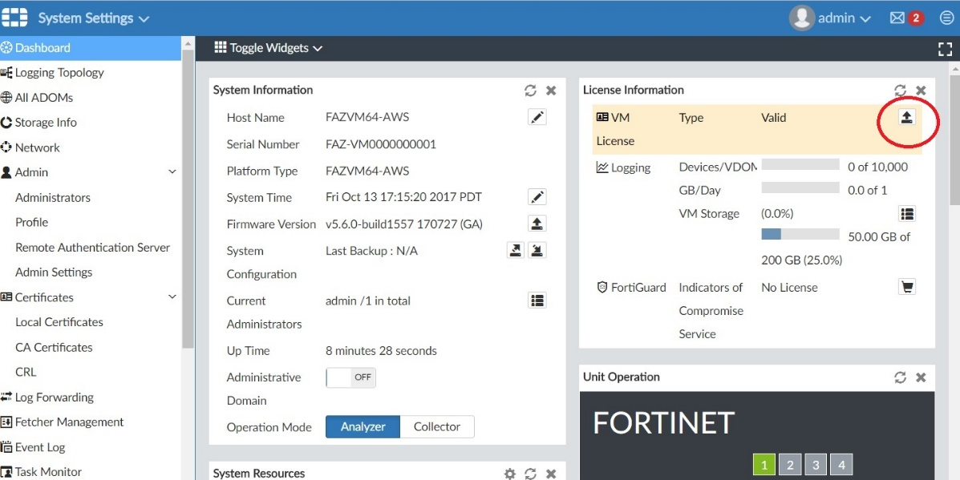This screenshot has width=960, height=480.
Task: Toggle Administrative Domain switch
Action: (x=350, y=377)
